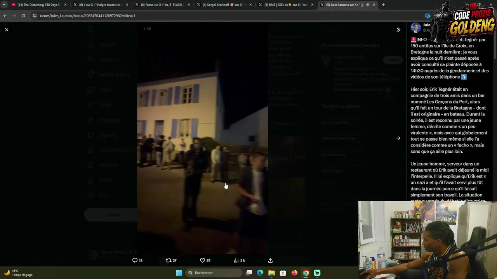Open the weather widget showing 16°C
This screenshot has height=279, width=497.
click(19, 273)
